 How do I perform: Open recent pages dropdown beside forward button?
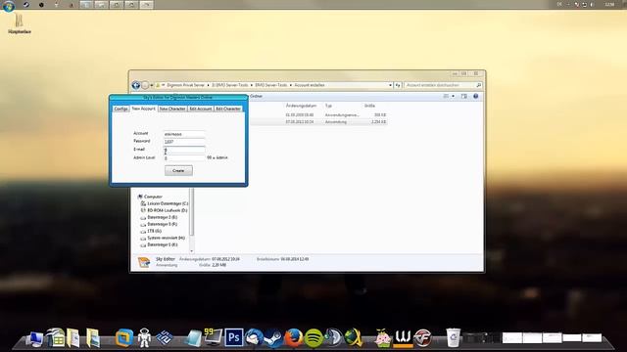152,85
